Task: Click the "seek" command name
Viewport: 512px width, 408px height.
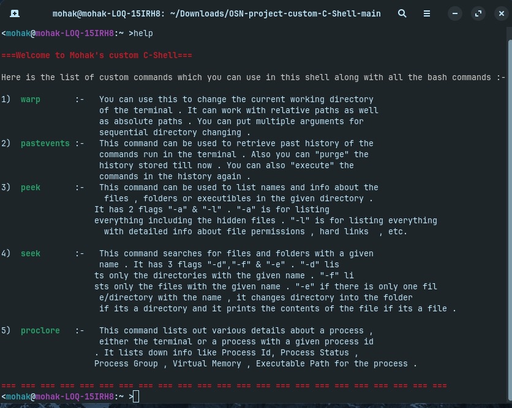Action: (31, 253)
